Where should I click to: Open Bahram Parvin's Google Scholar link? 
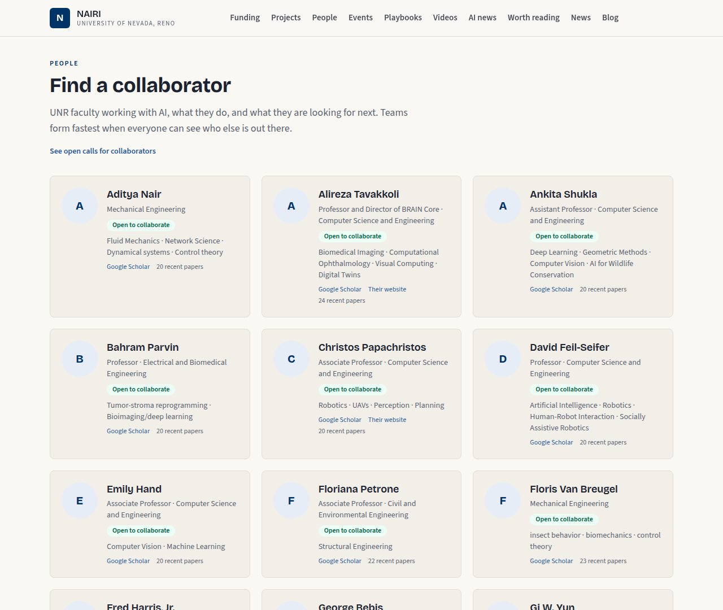pyautogui.click(x=128, y=431)
